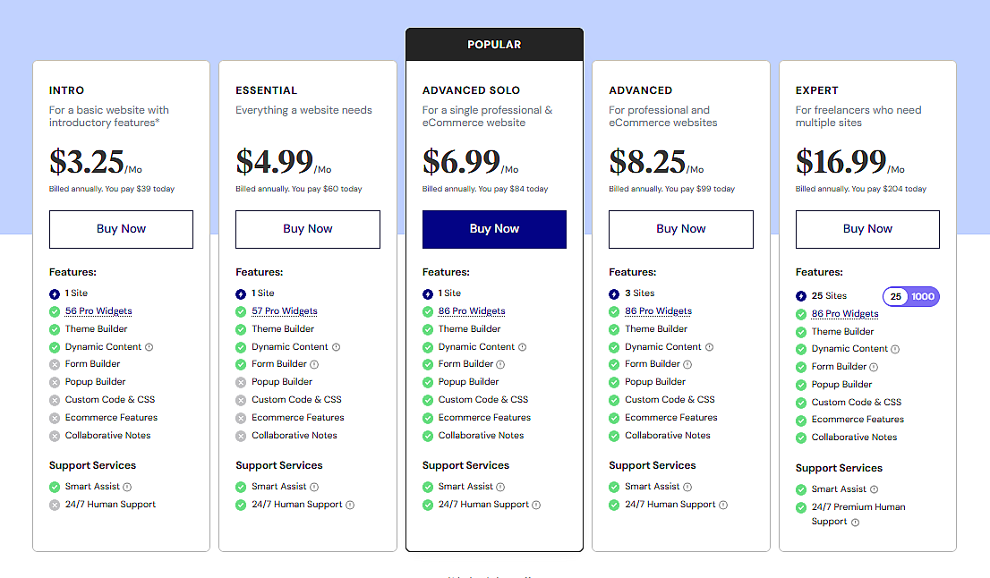Open the 86 Pro Widgets link in Advanced Solo
The height and width of the screenshot is (578, 990).
point(472,310)
